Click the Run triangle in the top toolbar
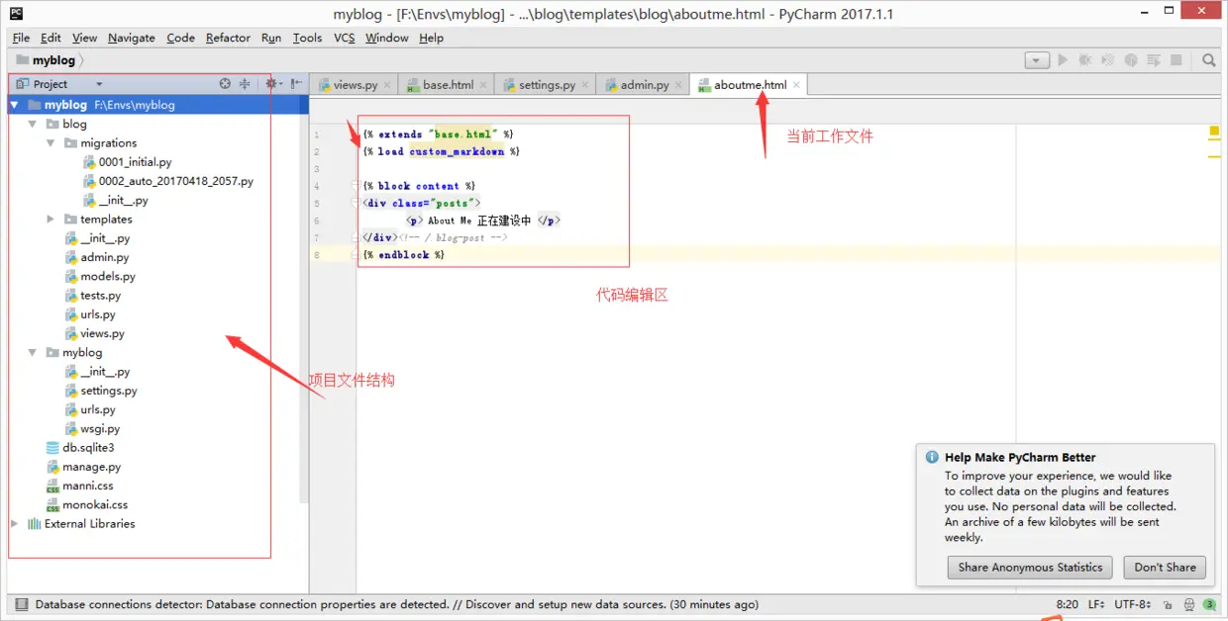Image resolution: width=1228 pixels, height=621 pixels. [x=1063, y=60]
